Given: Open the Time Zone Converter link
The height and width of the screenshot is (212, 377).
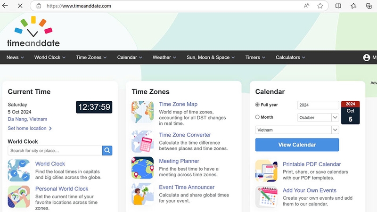Looking at the screenshot, I should (185, 135).
